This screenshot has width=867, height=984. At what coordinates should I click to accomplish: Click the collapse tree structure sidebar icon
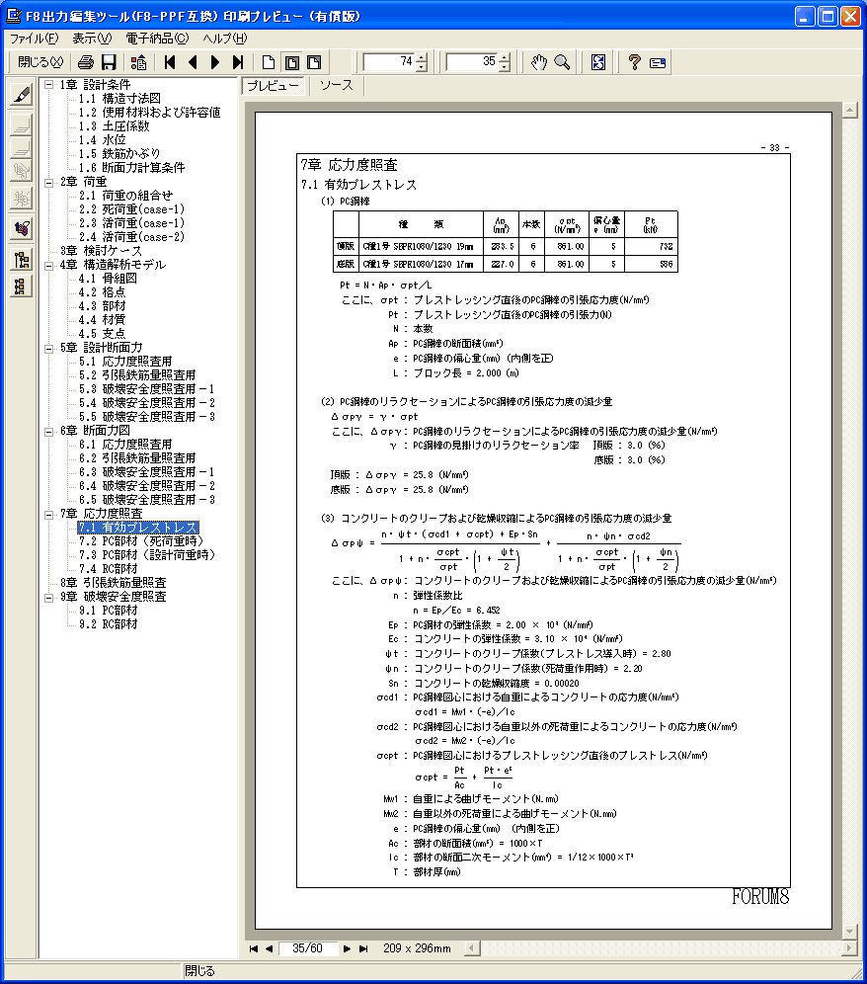pyautogui.click(x=22, y=287)
